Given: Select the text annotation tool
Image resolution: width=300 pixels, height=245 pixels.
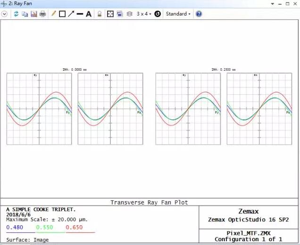Looking at the screenshot, I should tap(89, 14).
